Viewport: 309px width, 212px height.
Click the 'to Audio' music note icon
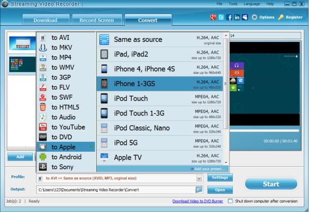43,117
